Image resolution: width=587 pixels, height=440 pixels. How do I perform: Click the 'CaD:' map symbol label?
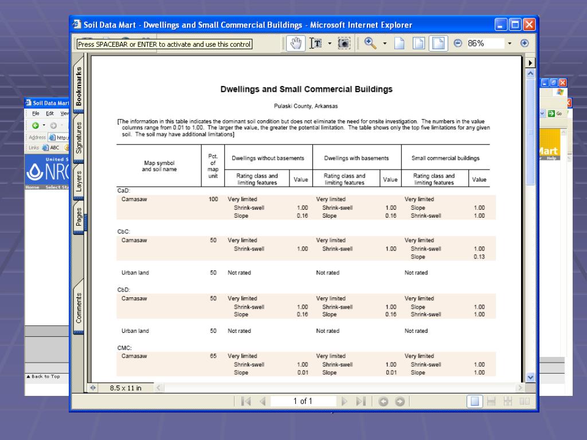[124, 190]
